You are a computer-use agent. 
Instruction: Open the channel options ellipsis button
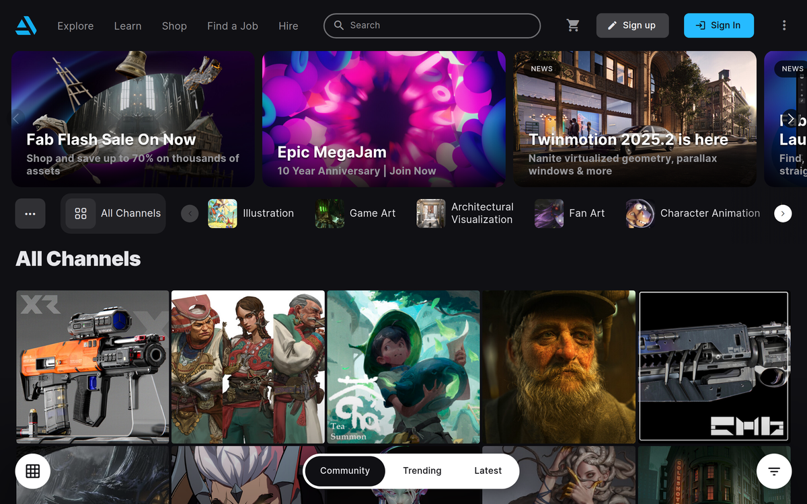30,214
